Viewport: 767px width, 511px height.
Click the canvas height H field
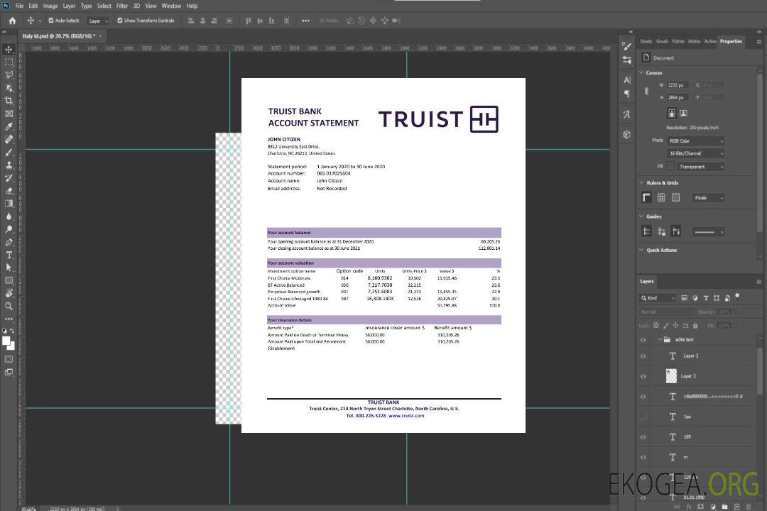tap(677, 98)
